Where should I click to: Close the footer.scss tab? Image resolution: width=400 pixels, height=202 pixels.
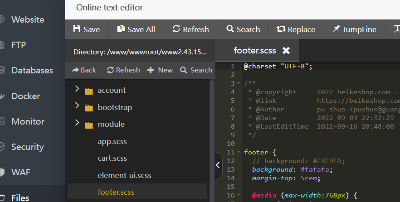286,50
